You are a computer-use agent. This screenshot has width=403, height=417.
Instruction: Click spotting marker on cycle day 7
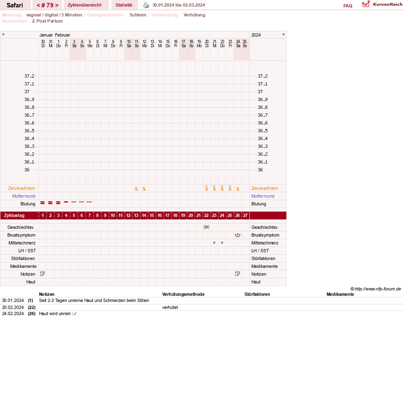pyautogui.click(x=90, y=202)
